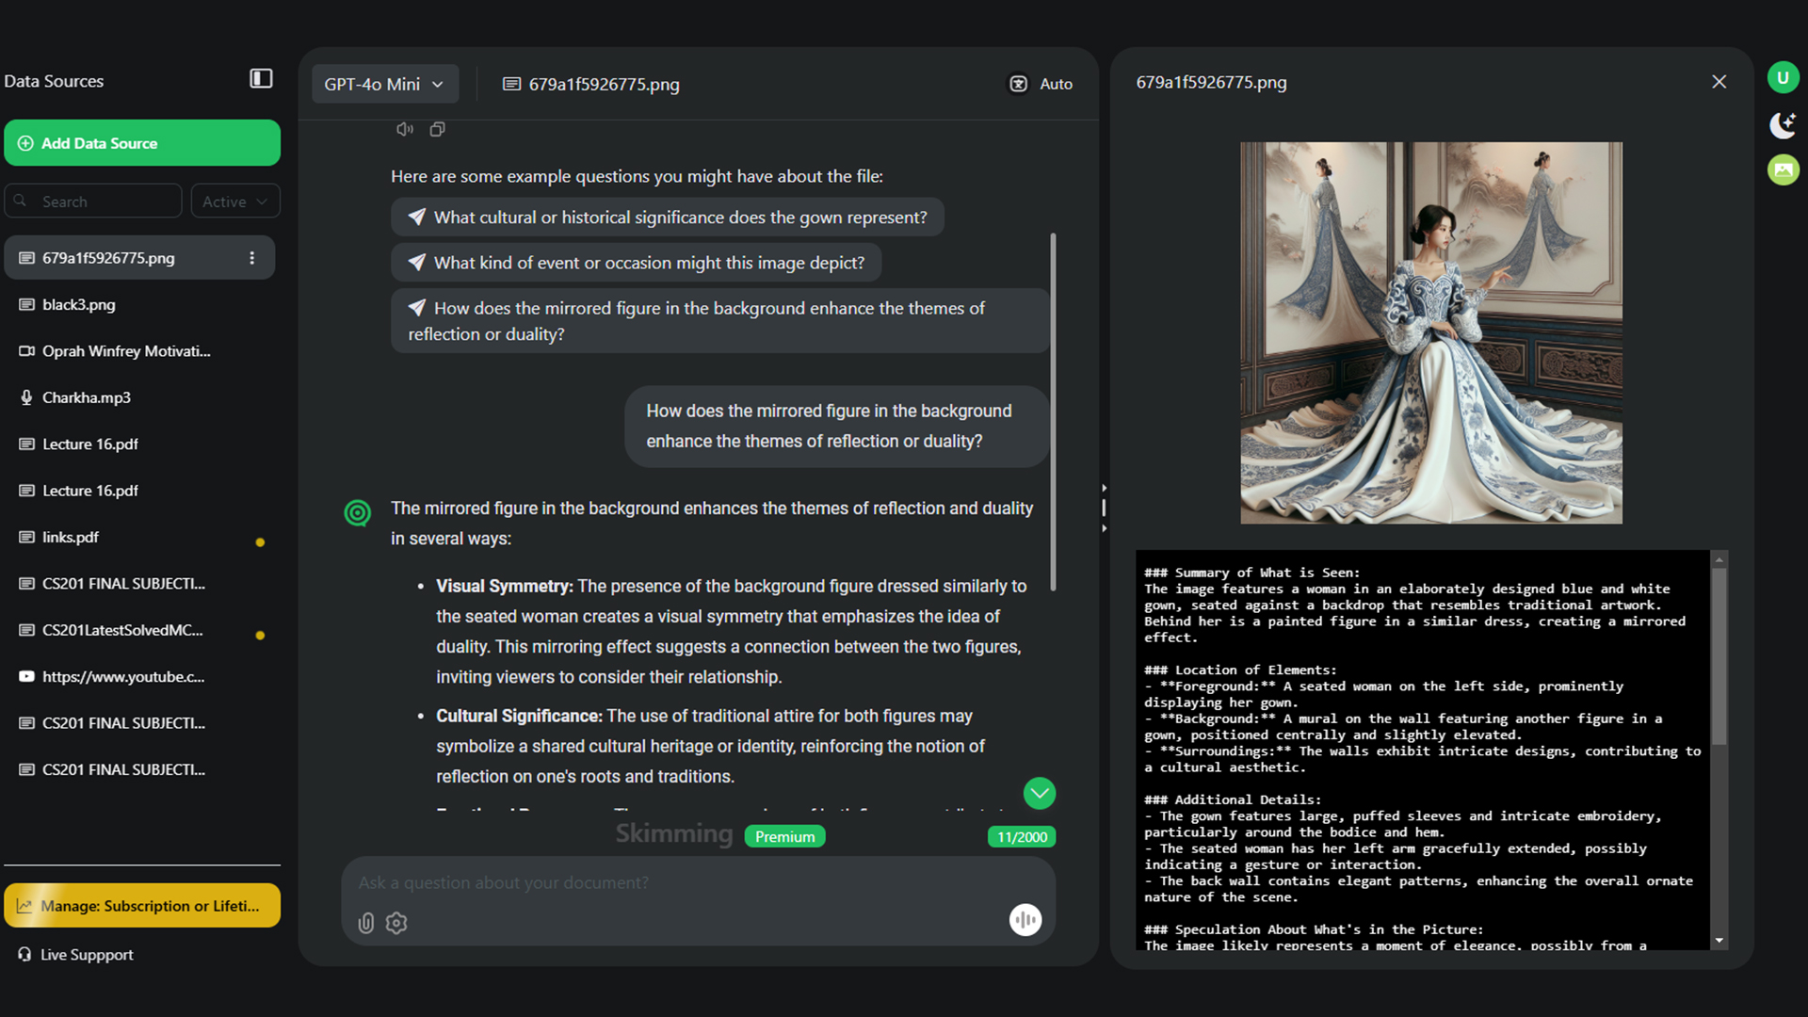Start voice input with microphone waveform button
Viewport: 1808px width, 1017px height.
click(x=1025, y=919)
